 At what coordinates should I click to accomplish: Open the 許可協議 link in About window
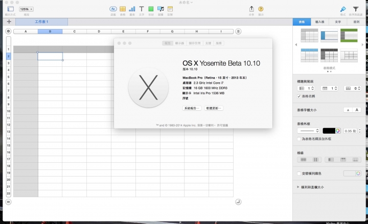222,126
